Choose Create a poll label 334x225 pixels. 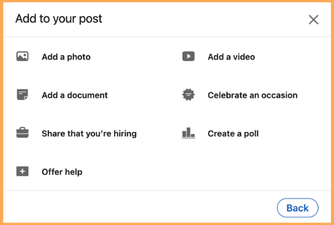233,134
